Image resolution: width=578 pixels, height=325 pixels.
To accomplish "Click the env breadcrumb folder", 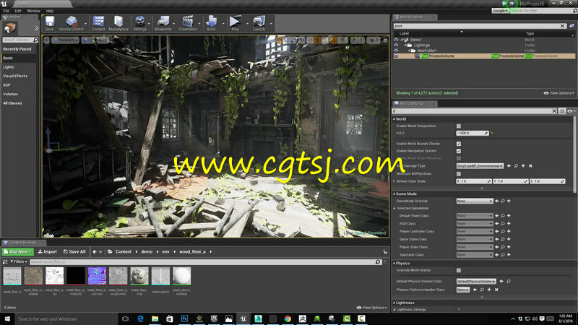I will 166,251.
